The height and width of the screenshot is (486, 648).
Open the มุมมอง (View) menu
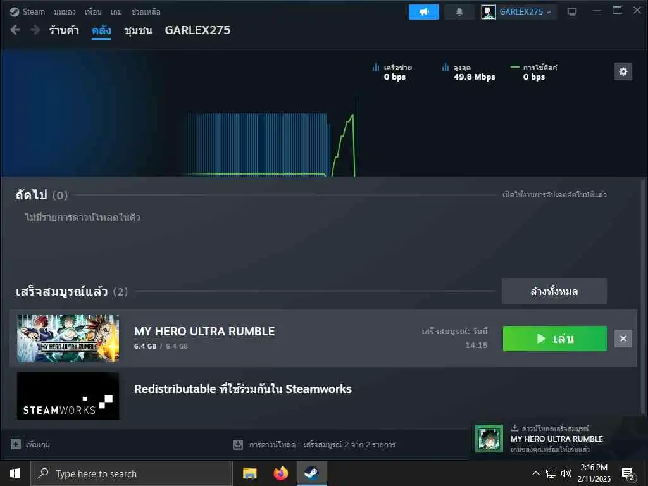pos(65,12)
